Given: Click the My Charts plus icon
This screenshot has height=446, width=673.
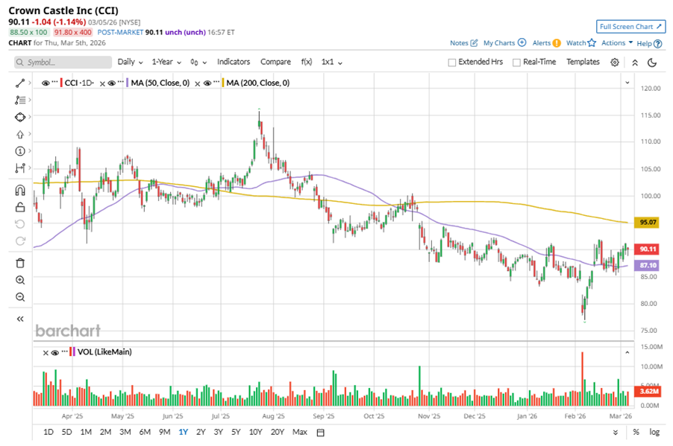Looking at the screenshot, I should (522, 42).
